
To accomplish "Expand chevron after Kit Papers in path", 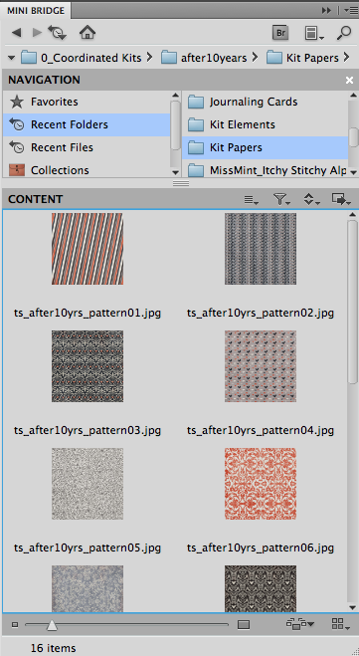I will pyautogui.click(x=346, y=58).
